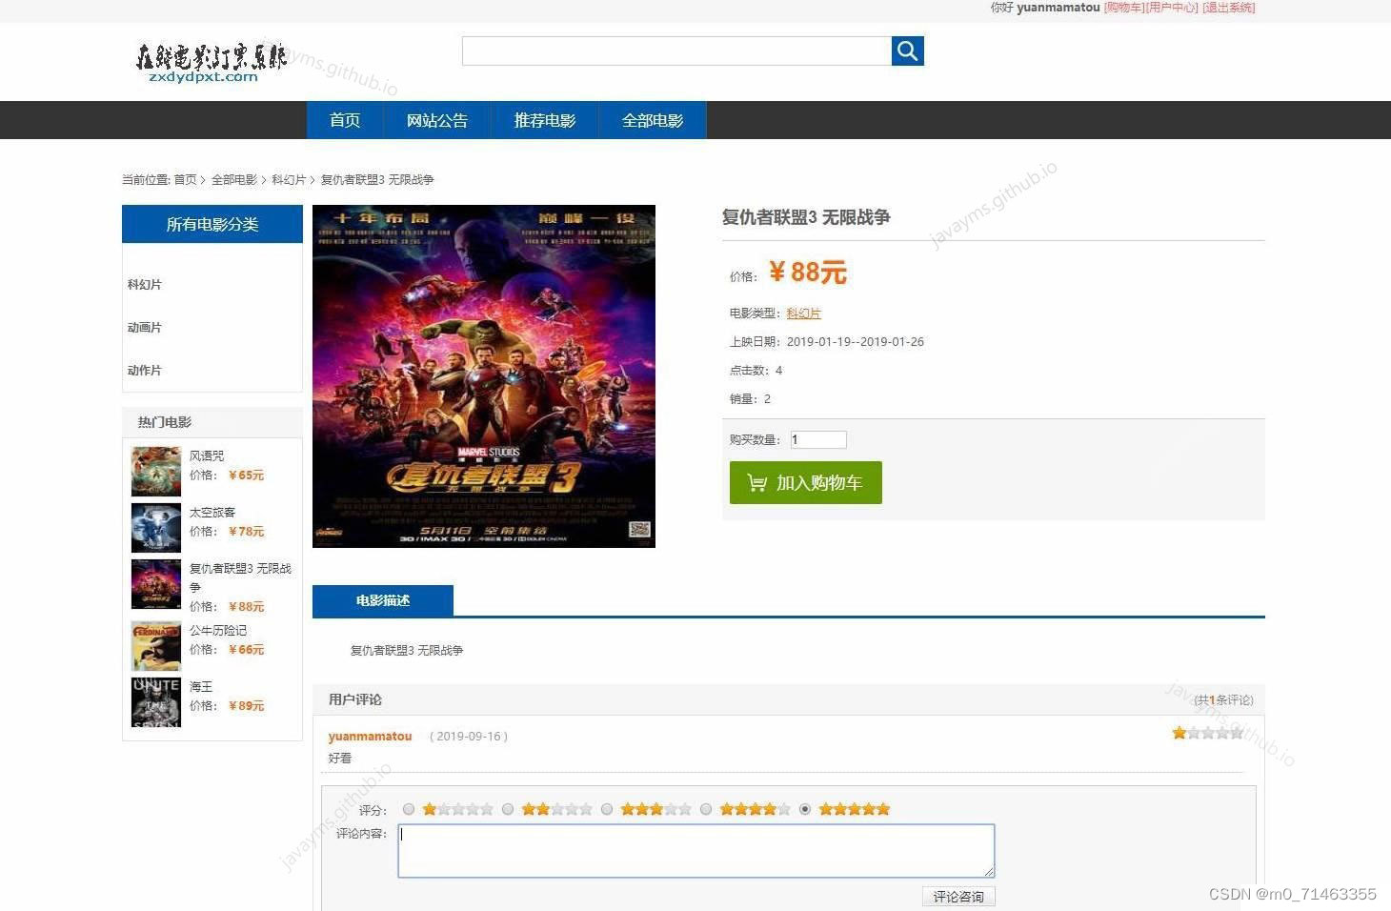
Task: Submit comment with 评论咨询 button
Action: point(958,897)
